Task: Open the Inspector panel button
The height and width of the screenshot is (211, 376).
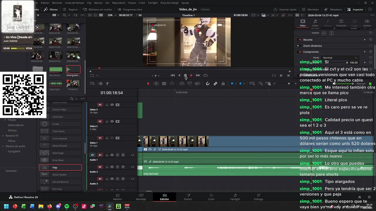Action: 355,9
